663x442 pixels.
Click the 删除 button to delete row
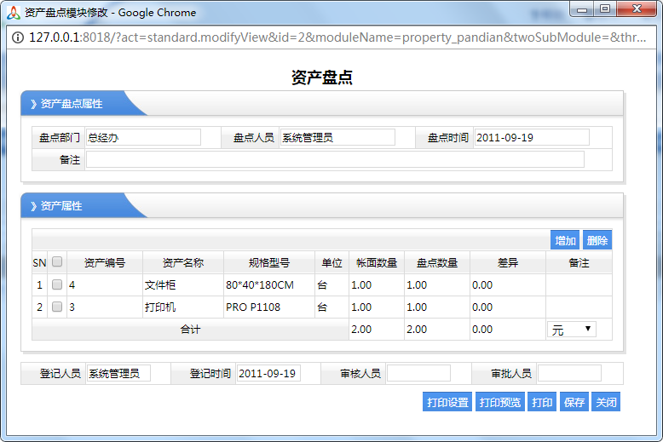click(x=597, y=241)
